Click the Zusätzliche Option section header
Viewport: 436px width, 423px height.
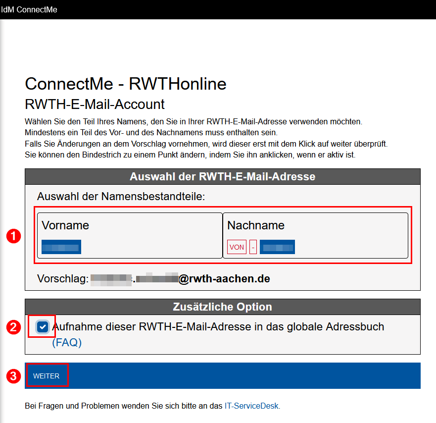[222, 307]
